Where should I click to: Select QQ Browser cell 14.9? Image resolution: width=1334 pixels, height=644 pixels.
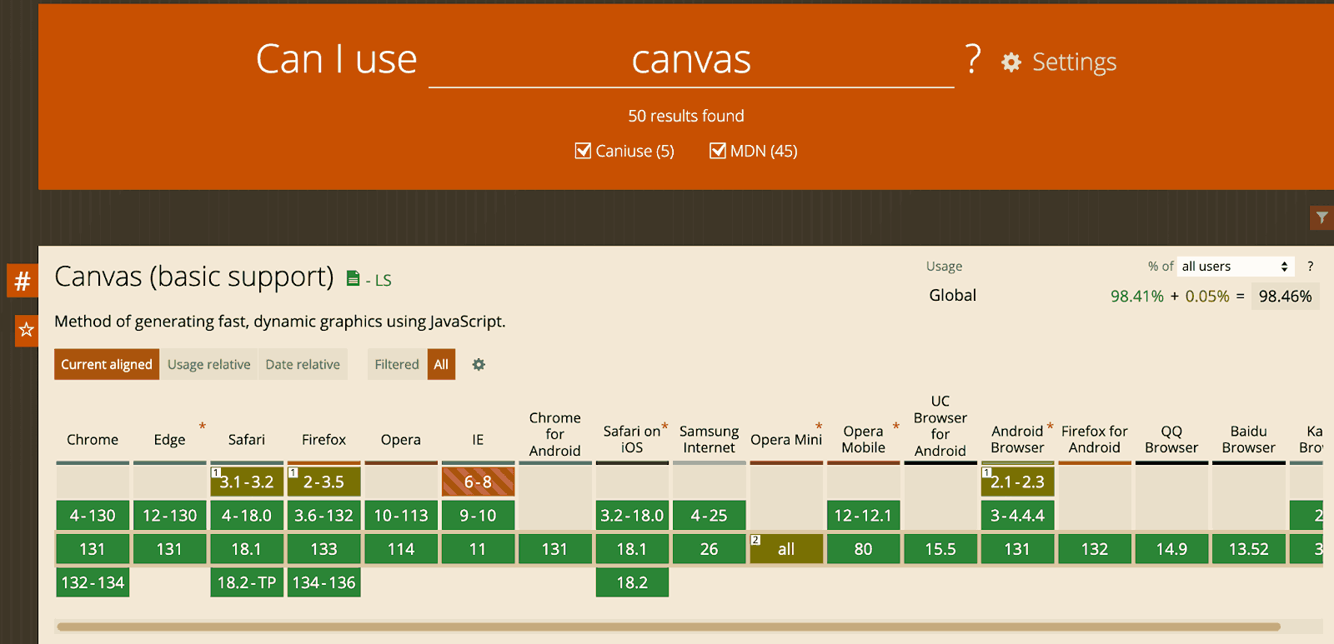click(x=1171, y=549)
